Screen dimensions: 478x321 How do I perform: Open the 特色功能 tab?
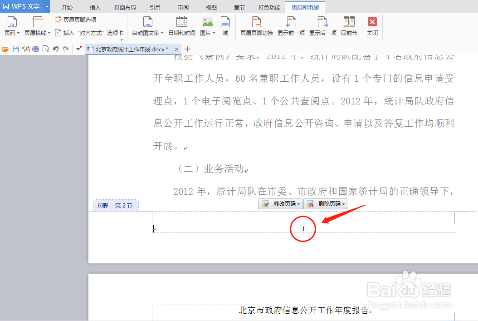(x=269, y=7)
